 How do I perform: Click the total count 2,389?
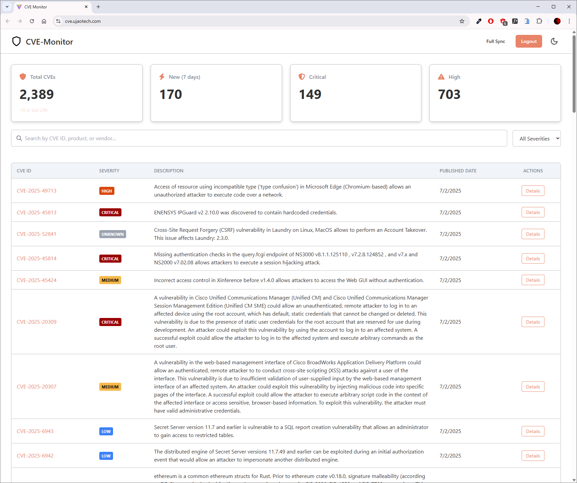pos(37,94)
